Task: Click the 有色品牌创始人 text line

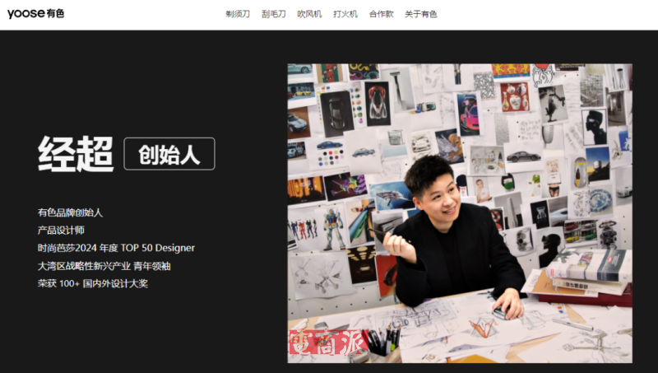Action: [x=70, y=212]
